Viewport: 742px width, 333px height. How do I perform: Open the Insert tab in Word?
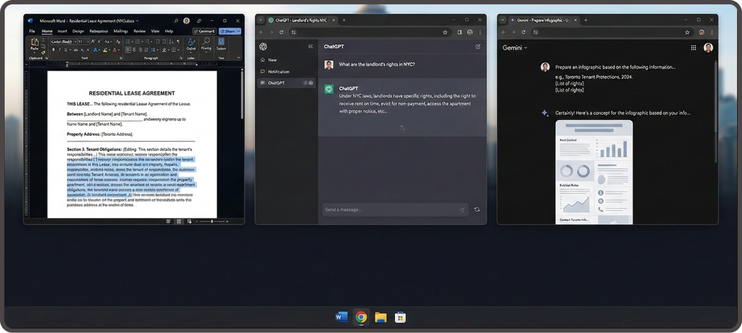[62, 31]
